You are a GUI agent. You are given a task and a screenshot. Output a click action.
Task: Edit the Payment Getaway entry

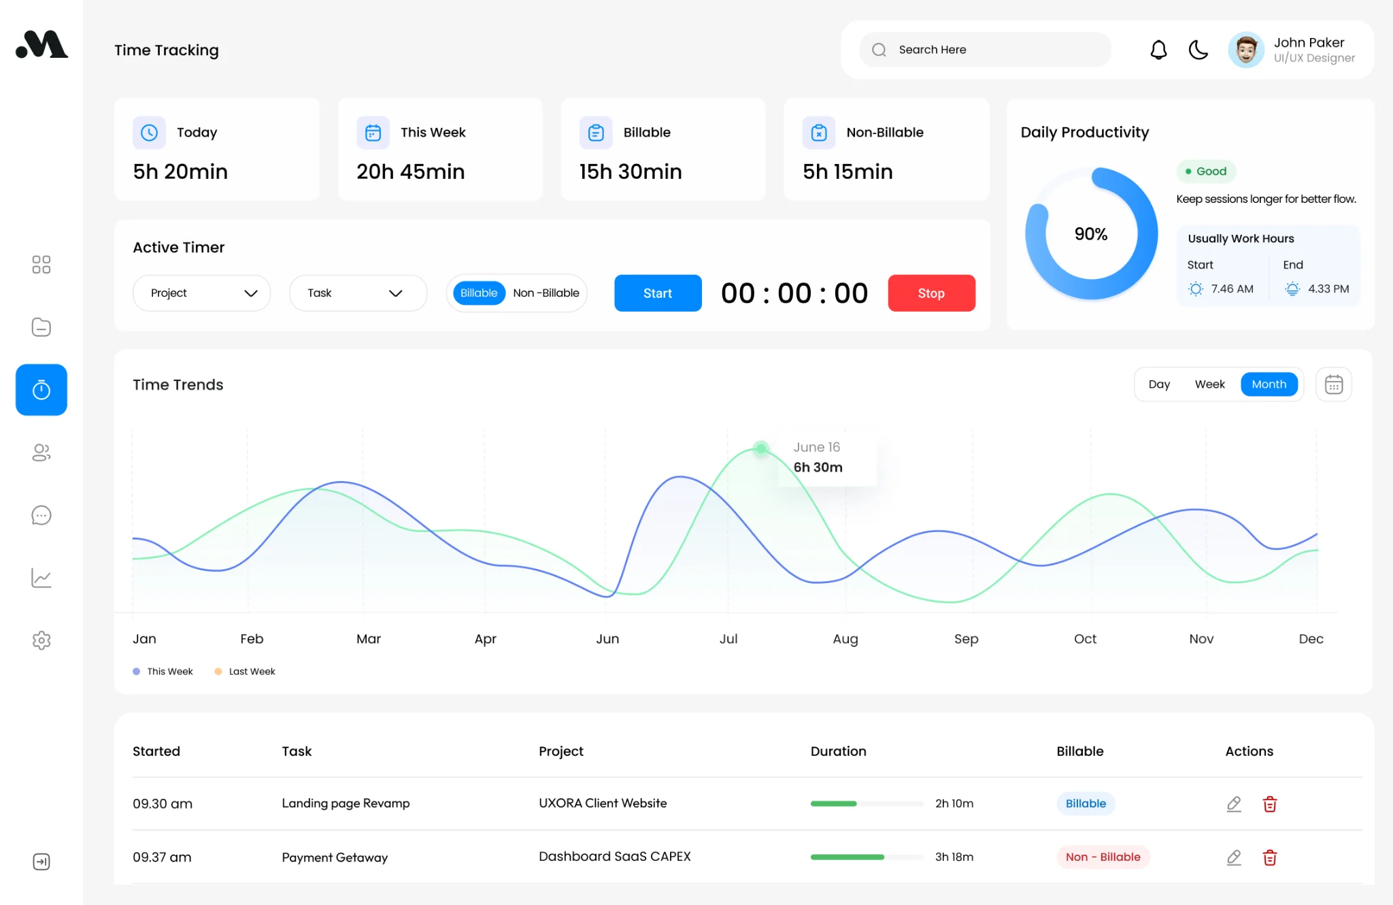[x=1234, y=857]
